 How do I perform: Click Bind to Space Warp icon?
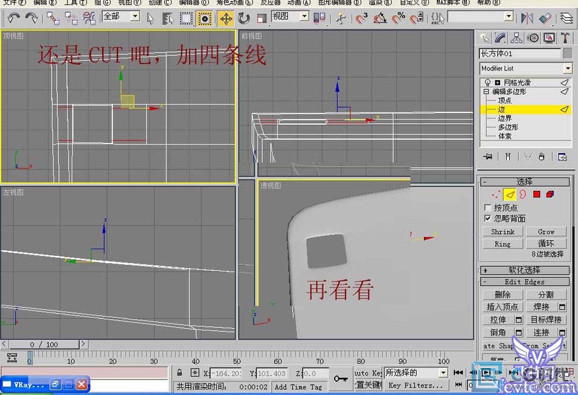(89, 18)
